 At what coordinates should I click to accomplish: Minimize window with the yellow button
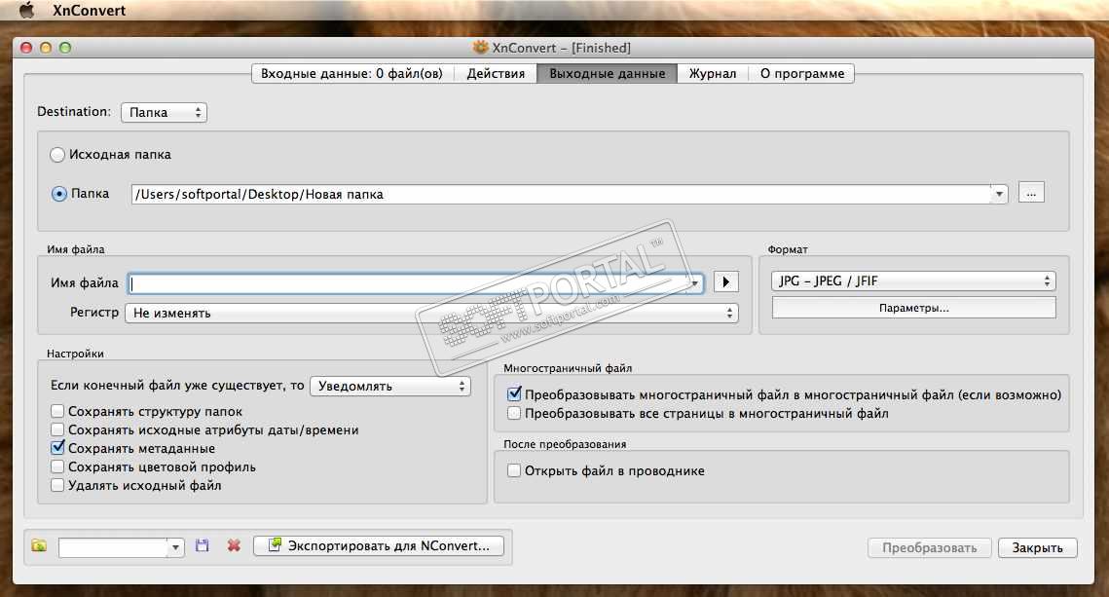pyautogui.click(x=46, y=48)
